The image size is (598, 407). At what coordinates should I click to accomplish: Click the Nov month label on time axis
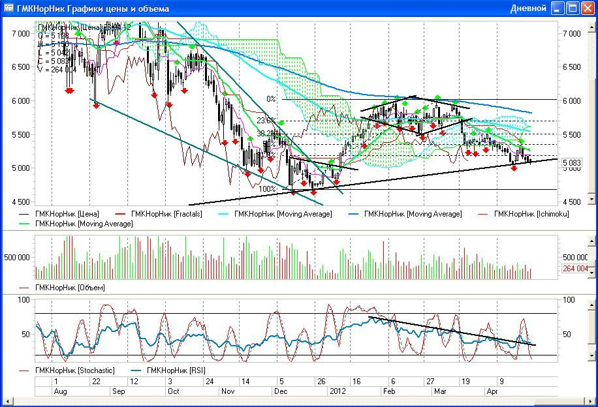point(228,391)
